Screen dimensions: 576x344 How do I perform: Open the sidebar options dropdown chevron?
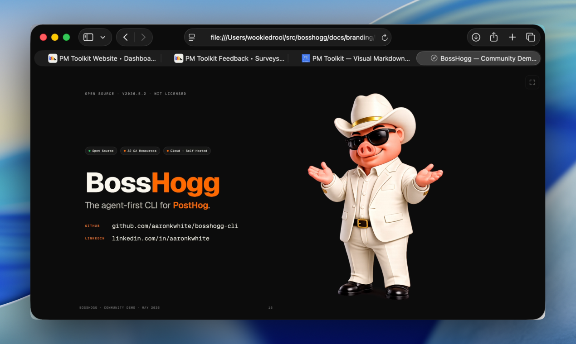(103, 37)
